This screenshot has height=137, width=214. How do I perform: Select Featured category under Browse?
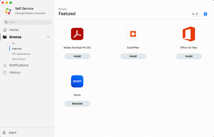(x=17, y=49)
